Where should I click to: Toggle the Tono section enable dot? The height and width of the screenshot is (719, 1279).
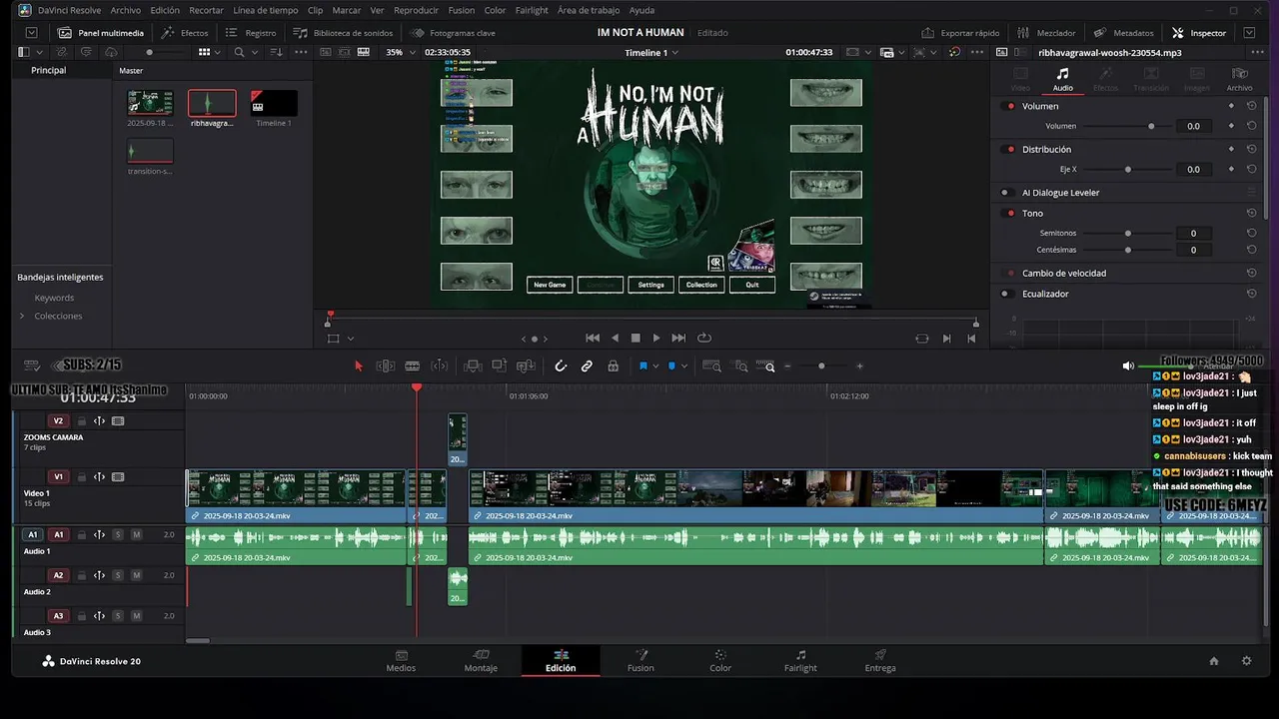1010,214
